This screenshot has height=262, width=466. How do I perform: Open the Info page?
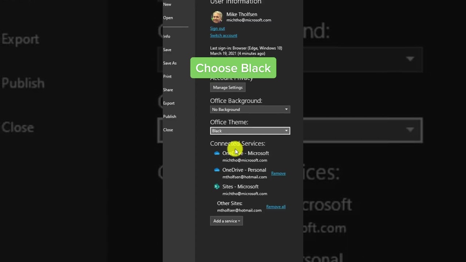click(x=166, y=36)
